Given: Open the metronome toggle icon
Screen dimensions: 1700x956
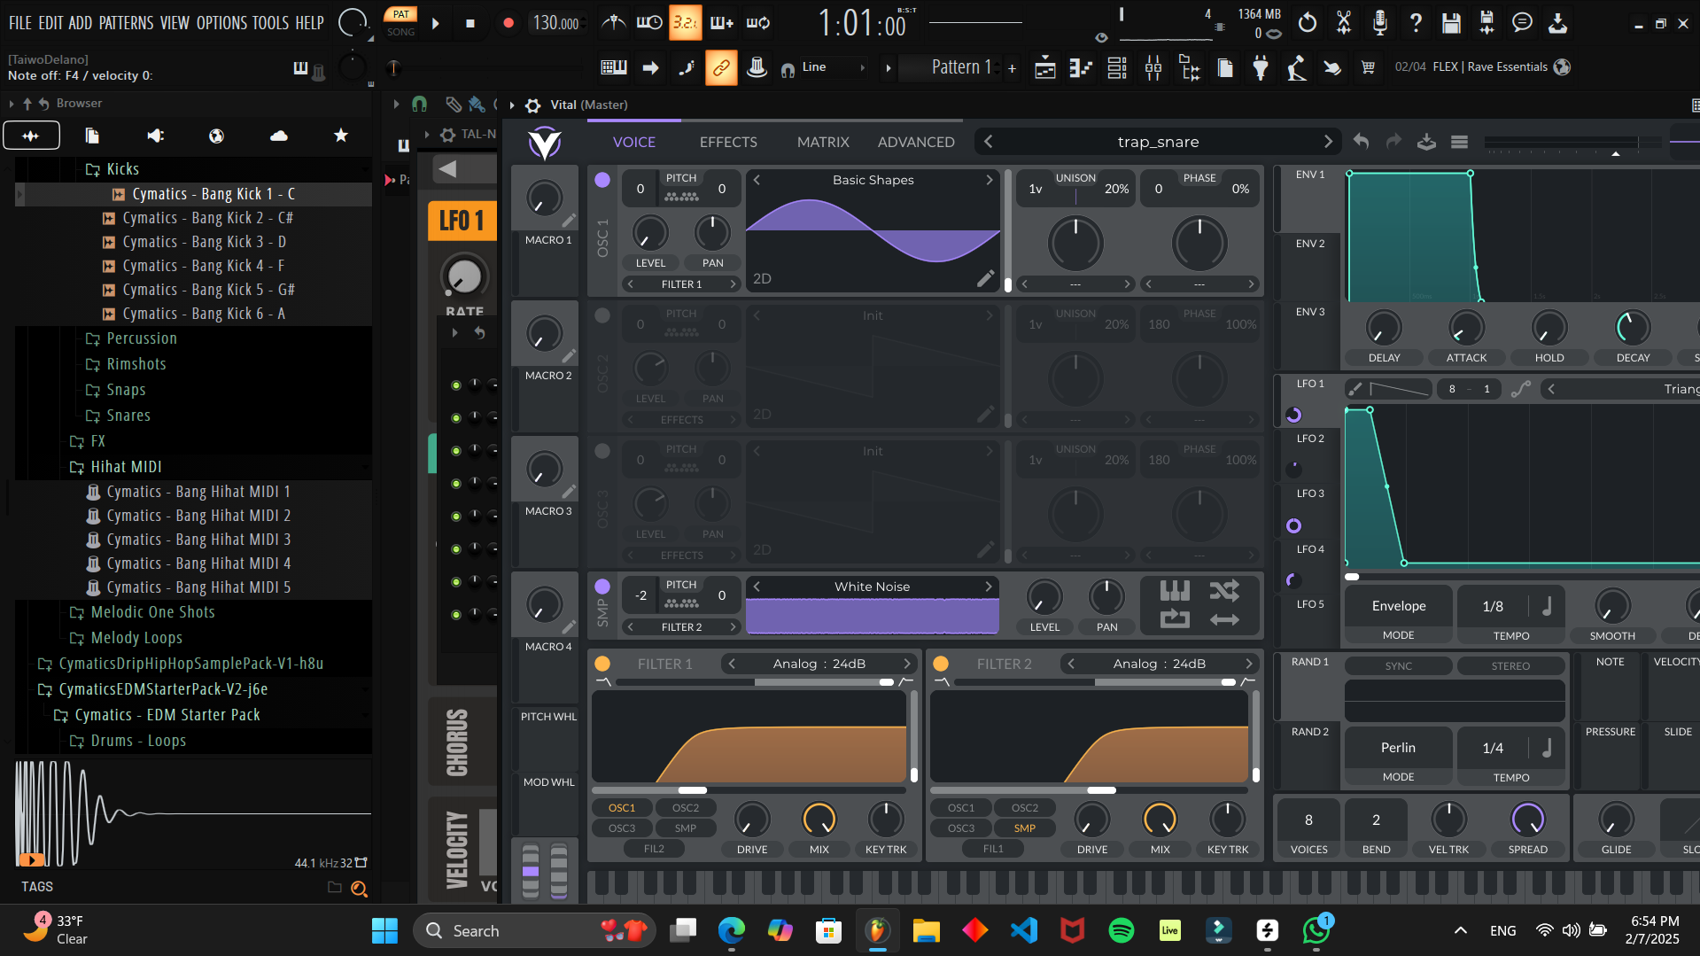Looking at the screenshot, I should [x=613, y=22].
